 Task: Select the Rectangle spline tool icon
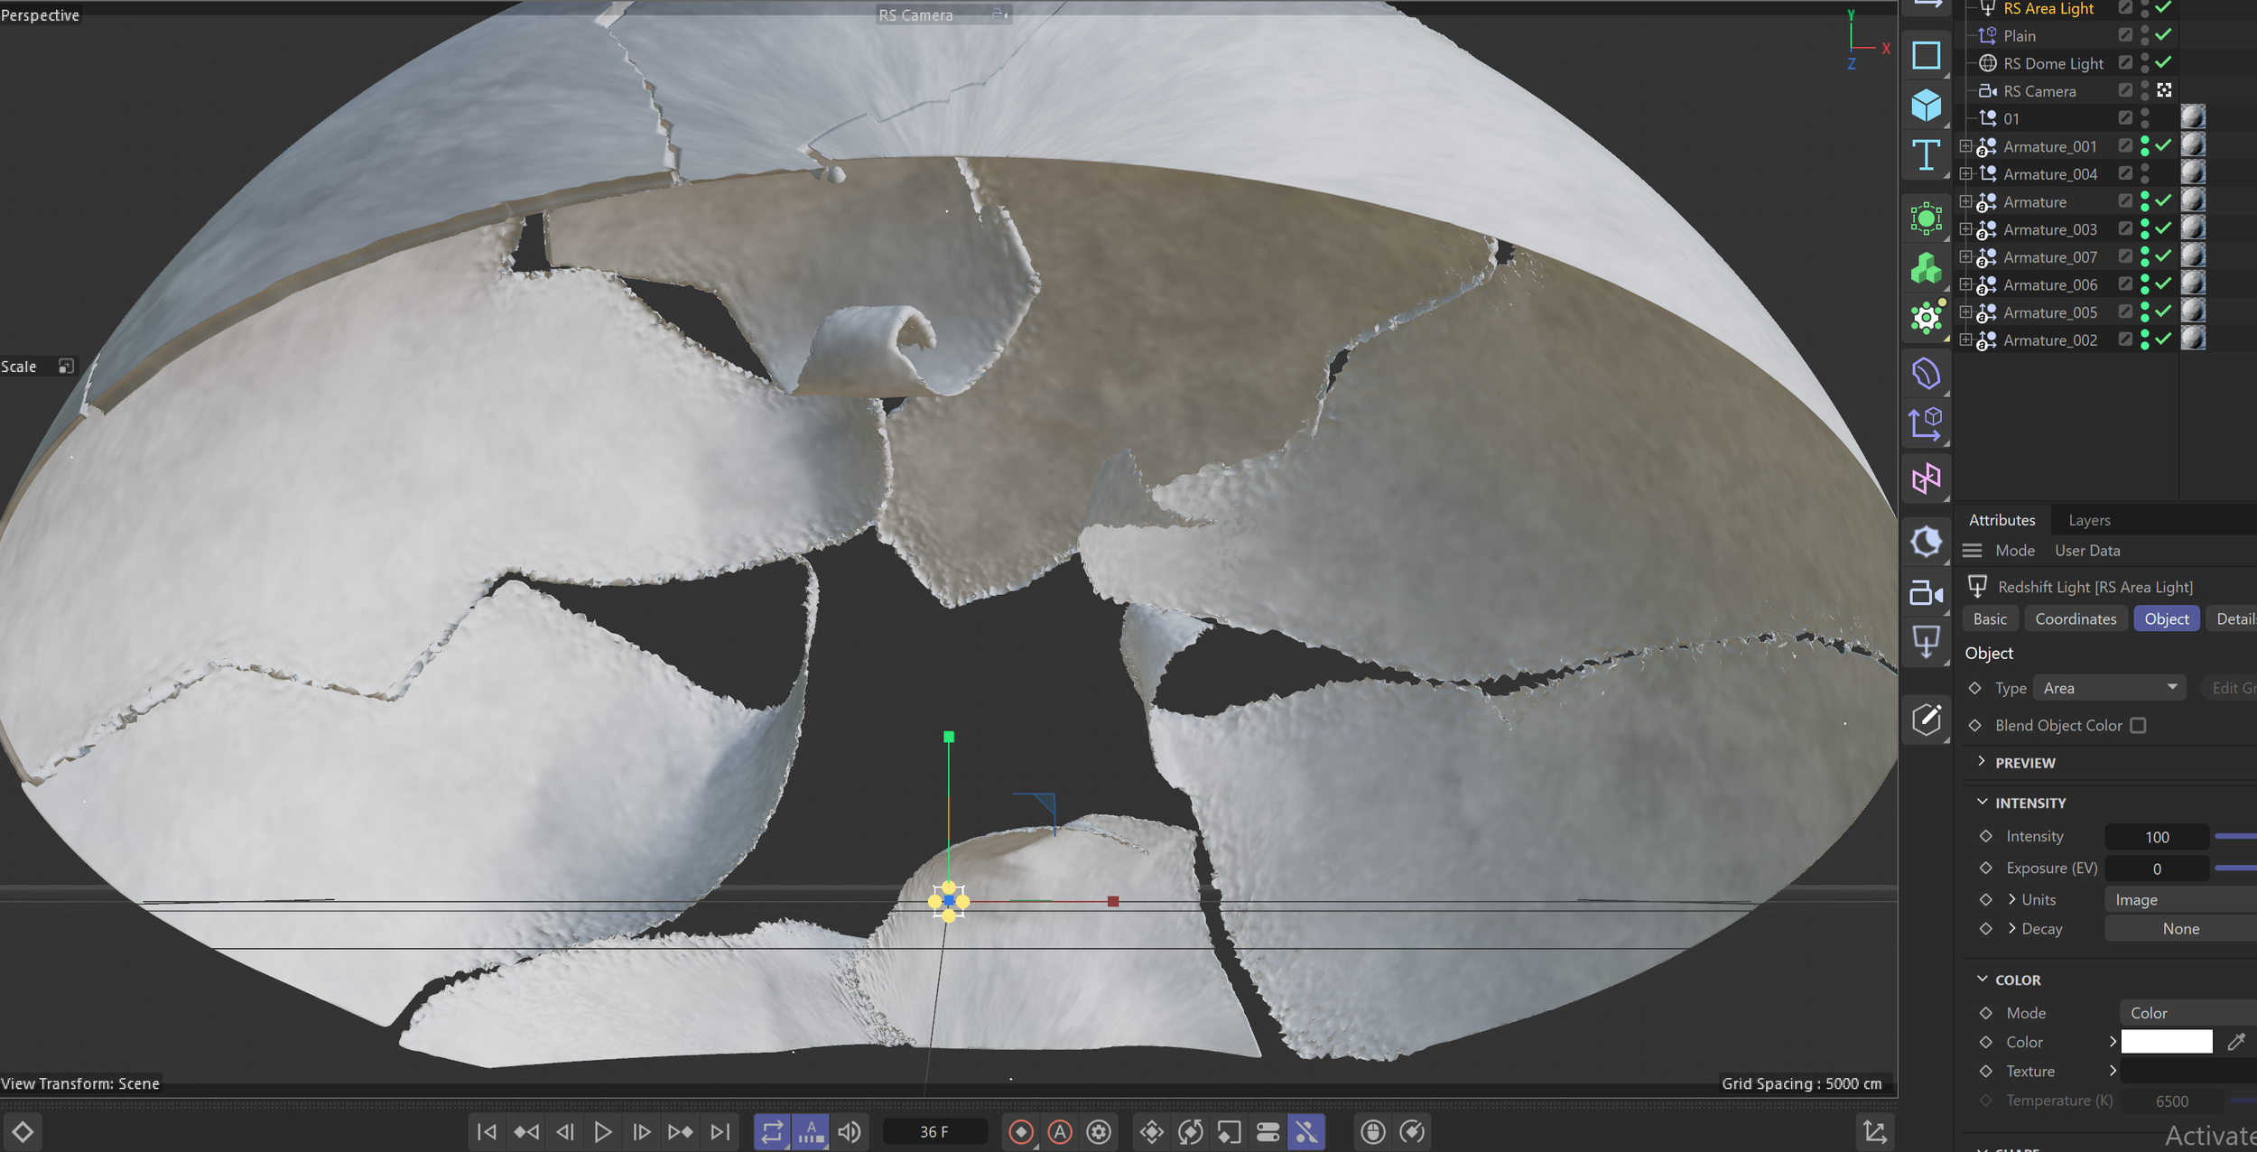tap(1926, 56)
